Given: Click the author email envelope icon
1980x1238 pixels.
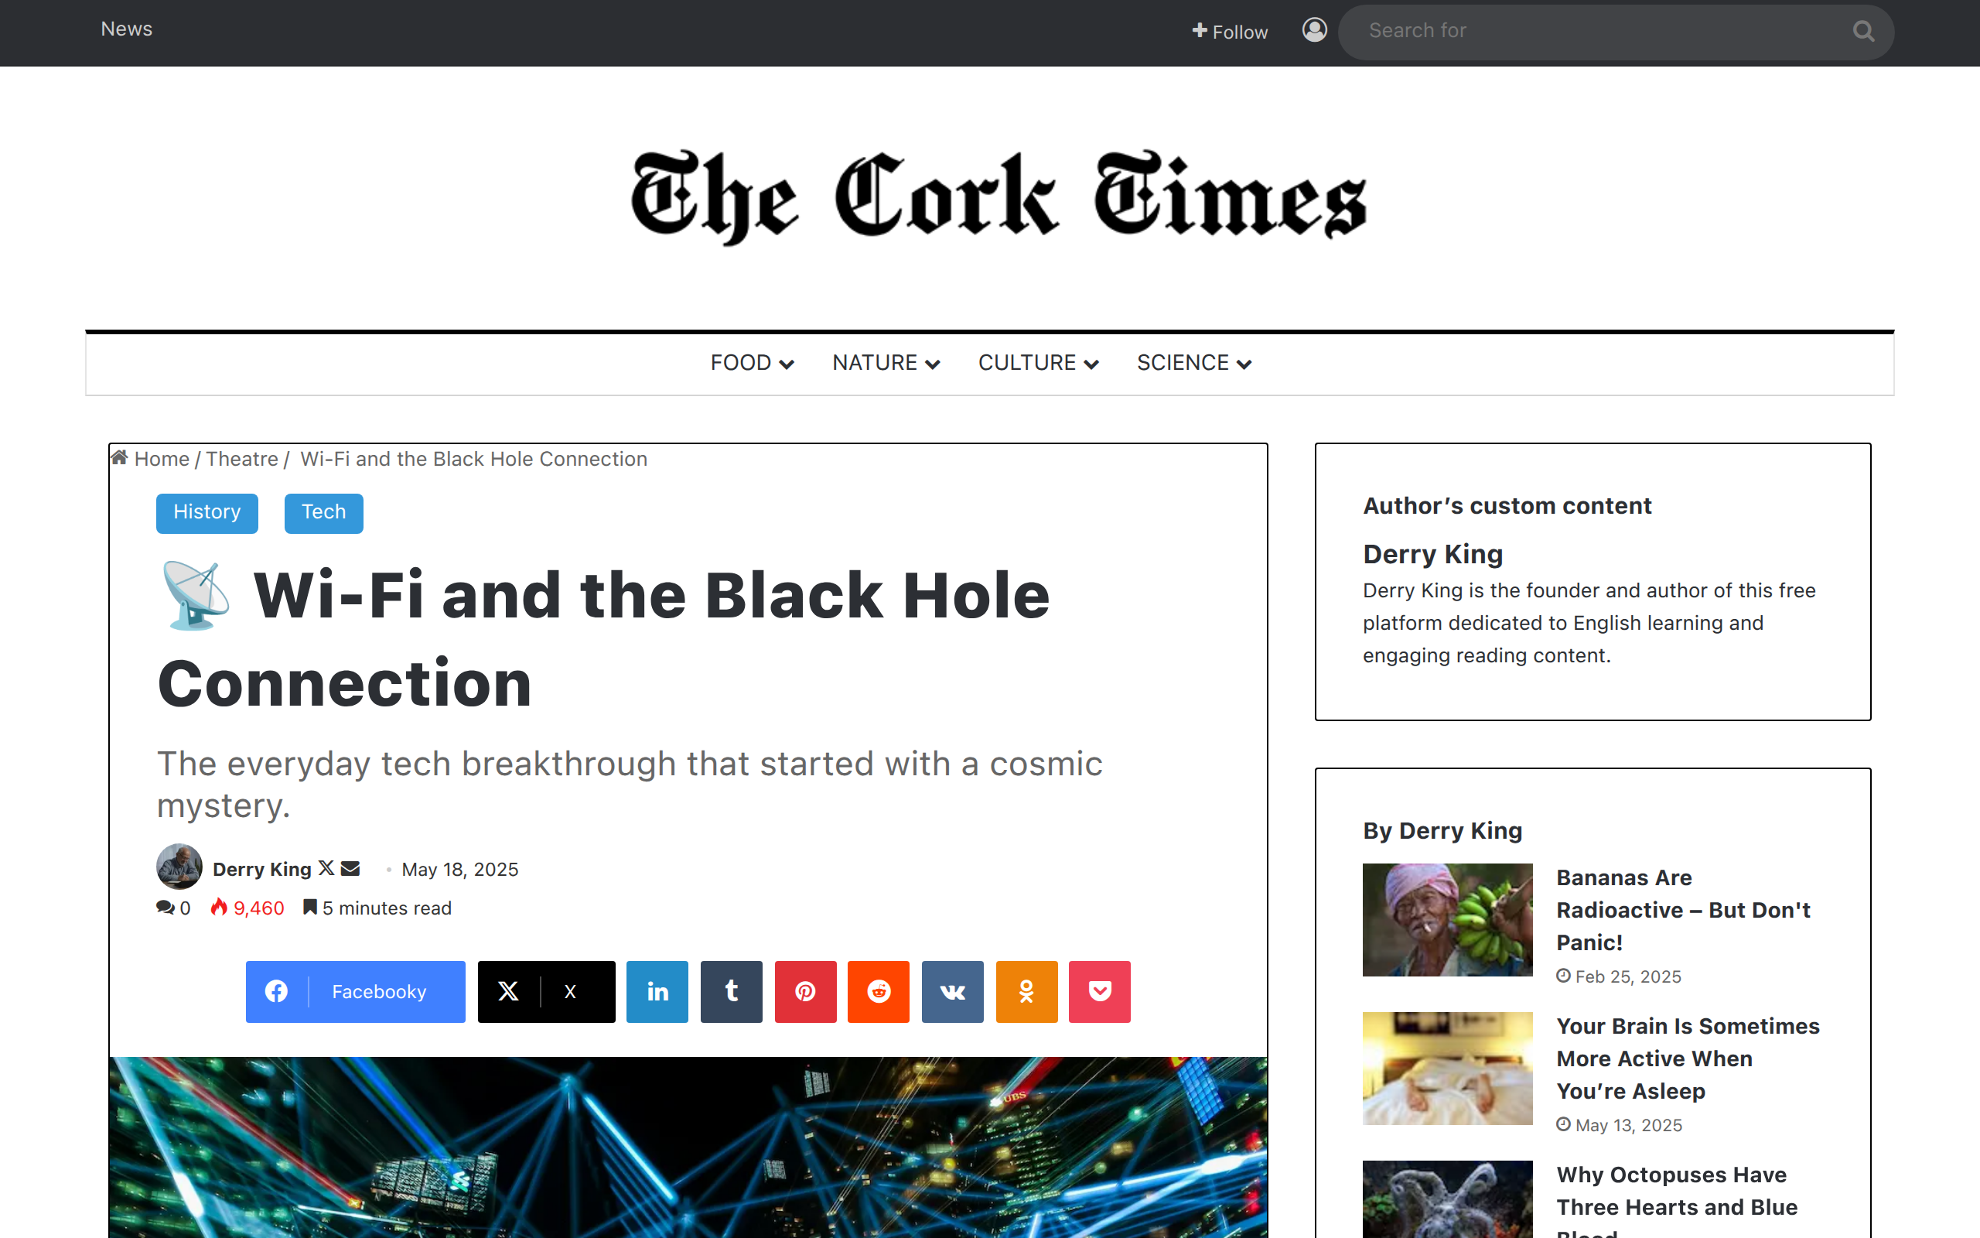Looking at the screenshot, I should pyautogui.click(x=350, y=868).
